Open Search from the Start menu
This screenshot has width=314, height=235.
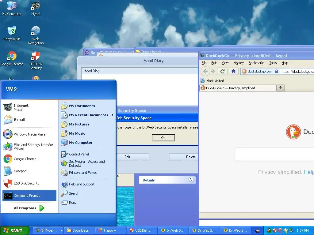coord(87,193)
